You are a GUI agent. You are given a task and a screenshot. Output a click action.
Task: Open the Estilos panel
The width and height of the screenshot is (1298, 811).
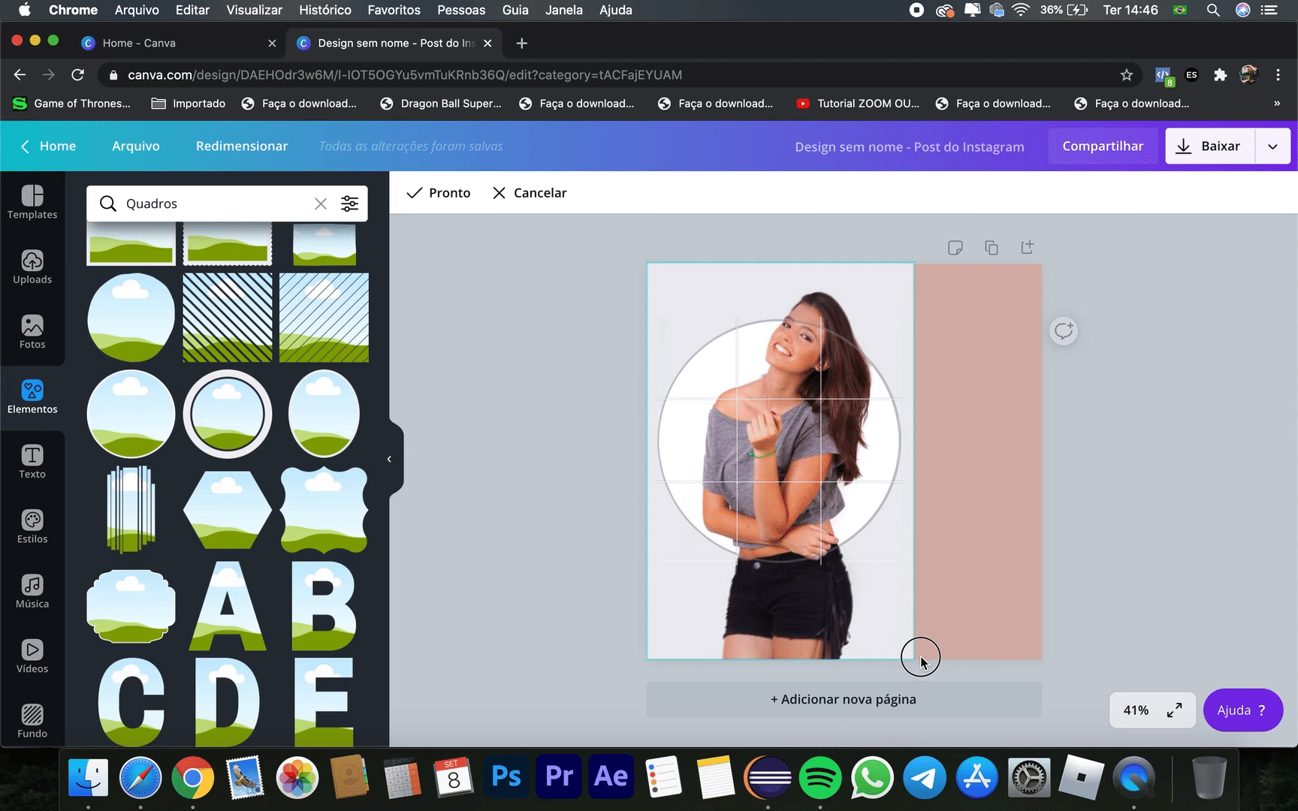pyautogui.click(x=32, y=526)
